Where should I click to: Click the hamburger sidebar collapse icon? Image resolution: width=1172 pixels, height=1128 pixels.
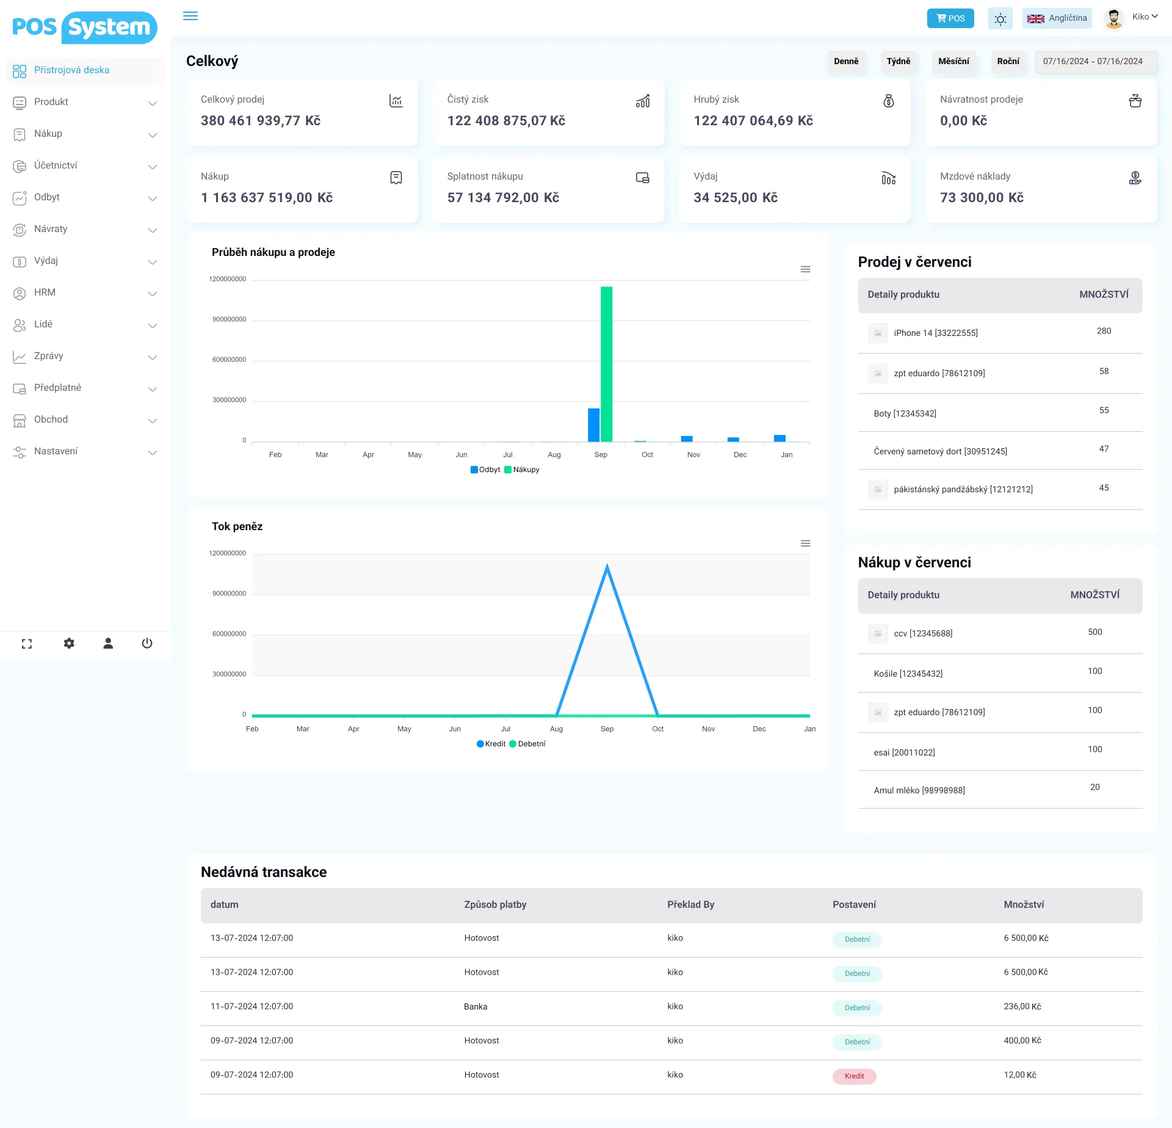click(x=190, y=16)
